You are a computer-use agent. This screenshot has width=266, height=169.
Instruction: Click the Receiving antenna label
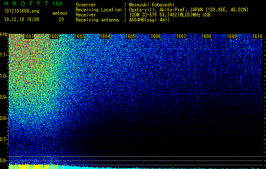(97, 20)
